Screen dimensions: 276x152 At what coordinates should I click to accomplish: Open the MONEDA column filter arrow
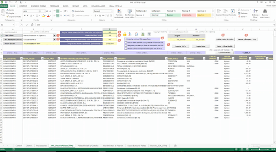[x=204, y=58]
